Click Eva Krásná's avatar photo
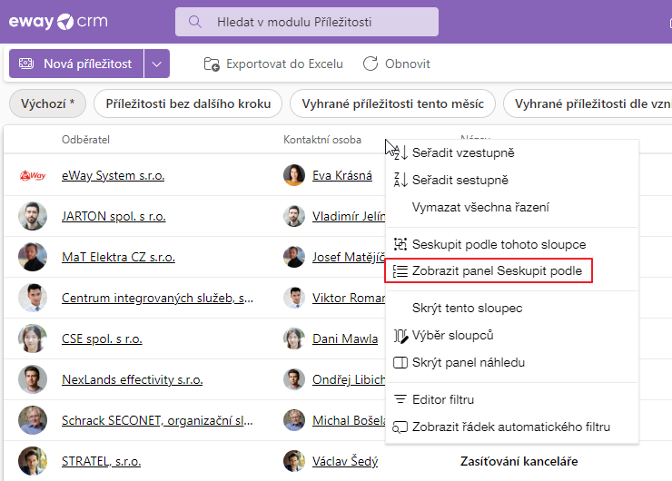This screenshot has width=672, height=481. 294,175
